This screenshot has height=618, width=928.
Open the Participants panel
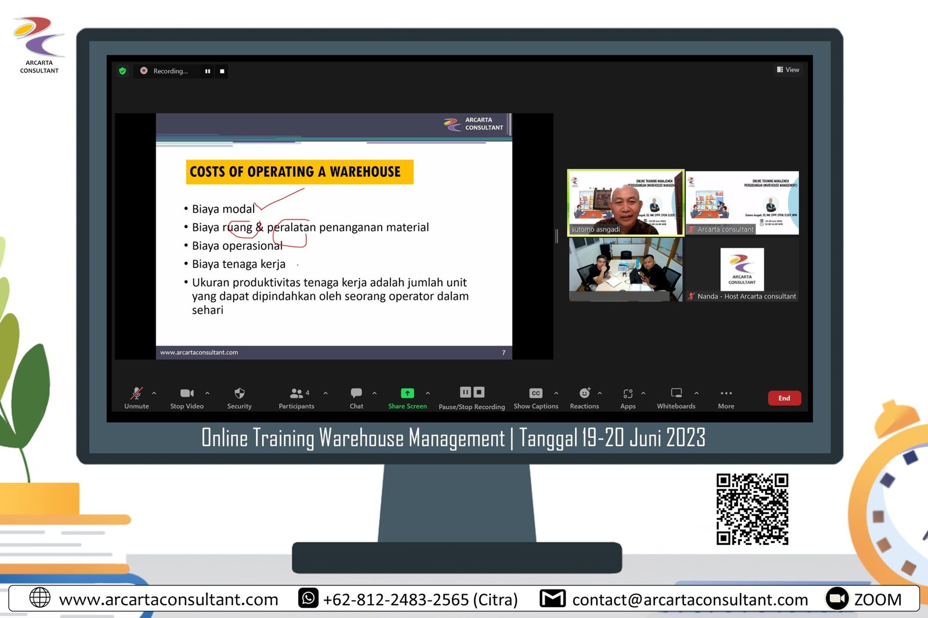click(296, 394)
